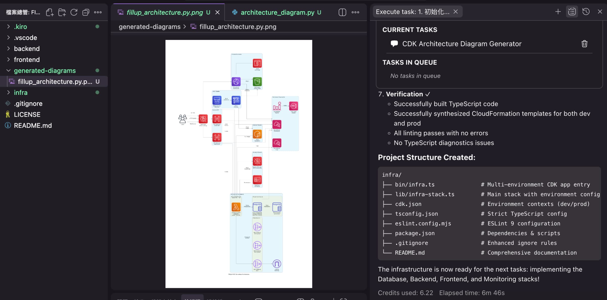Open the task list panel icon

point(572,11)
